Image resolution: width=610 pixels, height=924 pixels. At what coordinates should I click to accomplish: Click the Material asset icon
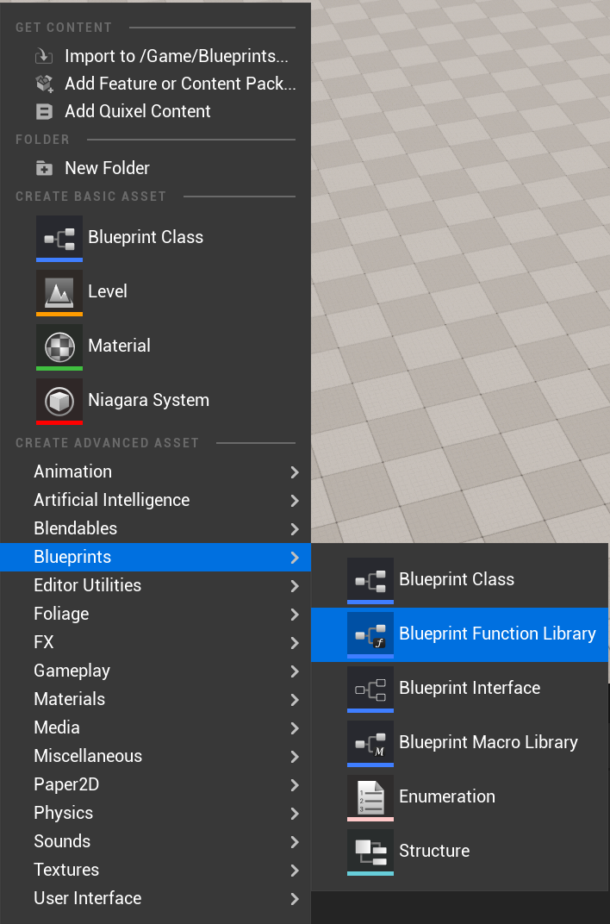click(x=59, y=346)
